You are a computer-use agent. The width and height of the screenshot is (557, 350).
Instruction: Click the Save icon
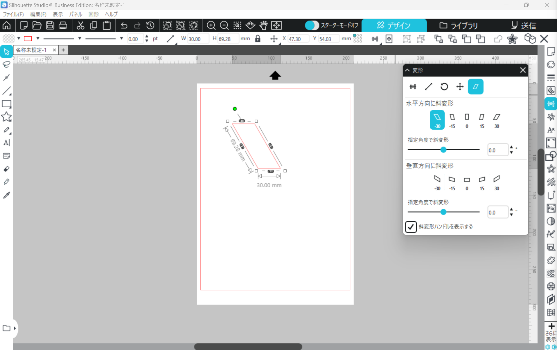[x=50, y=26]
